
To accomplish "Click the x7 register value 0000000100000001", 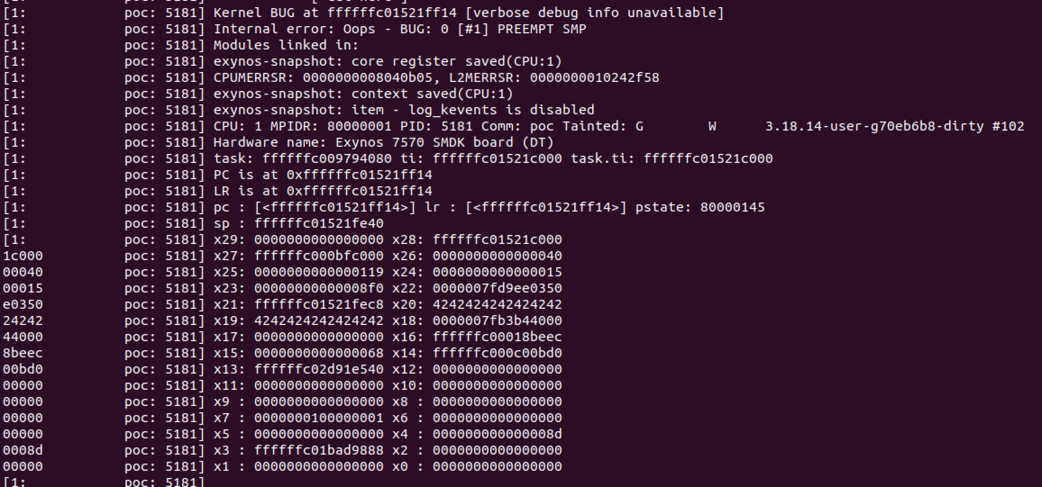I will 319,418.
